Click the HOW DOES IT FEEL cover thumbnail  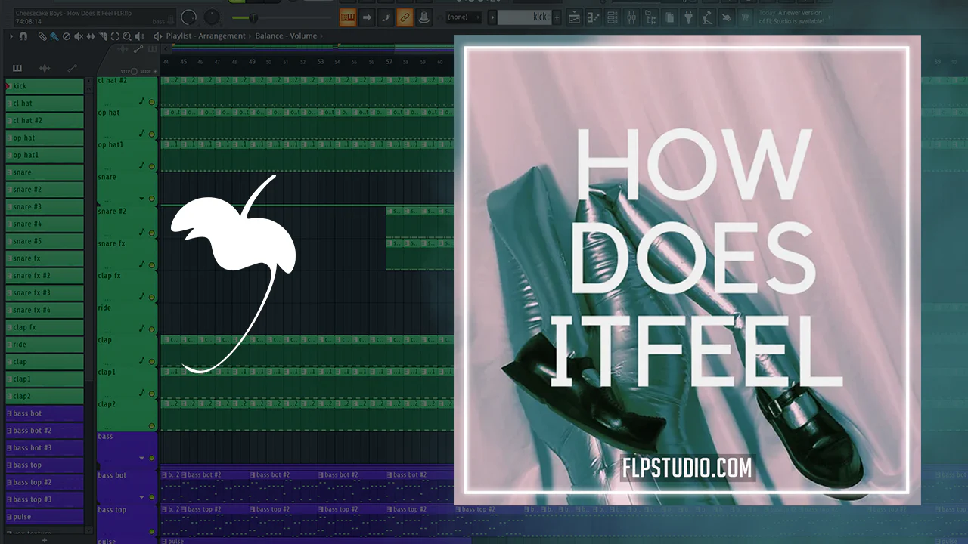pyautogui.click(x=687, y=270)
